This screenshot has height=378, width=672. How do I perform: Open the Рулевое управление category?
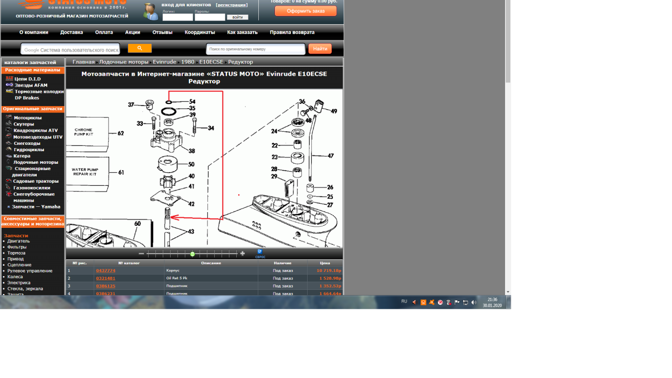(x=30, y=271)
